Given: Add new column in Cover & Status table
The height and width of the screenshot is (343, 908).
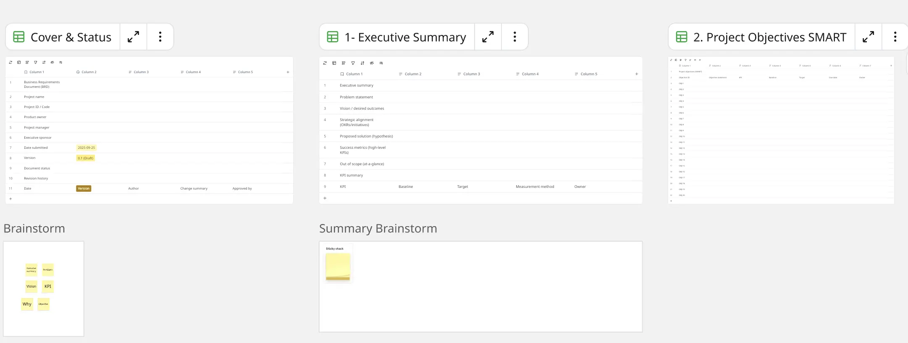Looking at the screenshot, I should point(288,72).
